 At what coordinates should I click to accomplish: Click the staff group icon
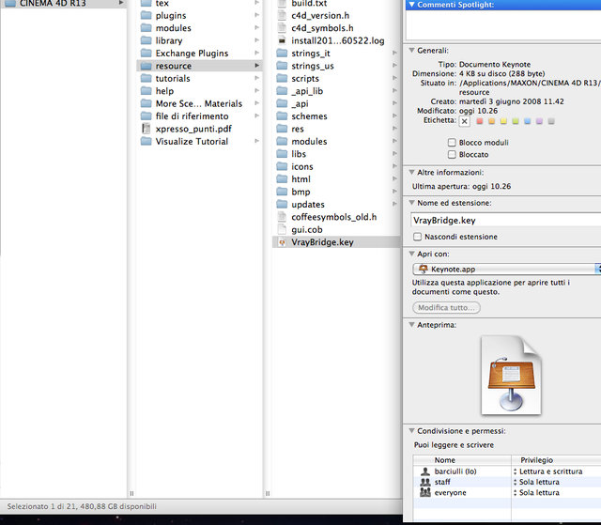coord(425,482)
